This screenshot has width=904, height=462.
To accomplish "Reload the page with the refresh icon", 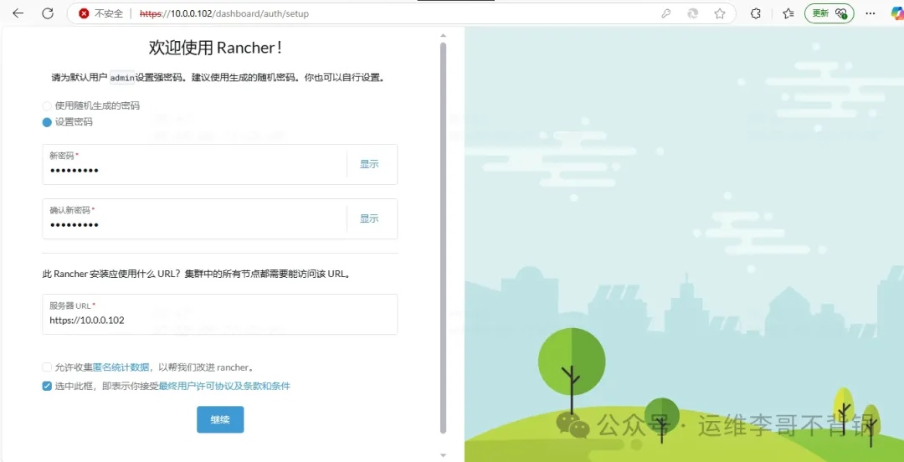I will (x=48, y=13).
